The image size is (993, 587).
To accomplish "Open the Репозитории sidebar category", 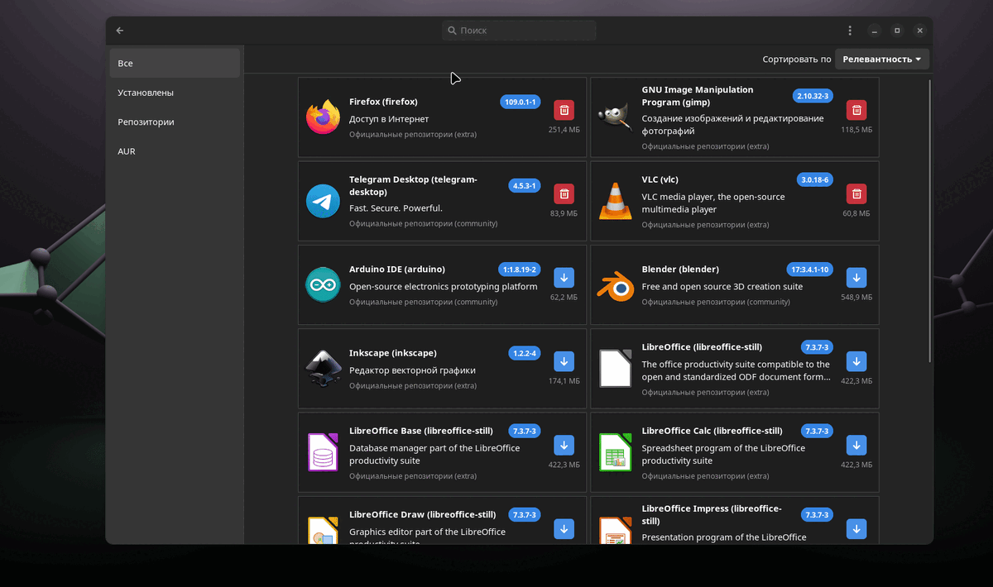I will [x=175, y=122].
